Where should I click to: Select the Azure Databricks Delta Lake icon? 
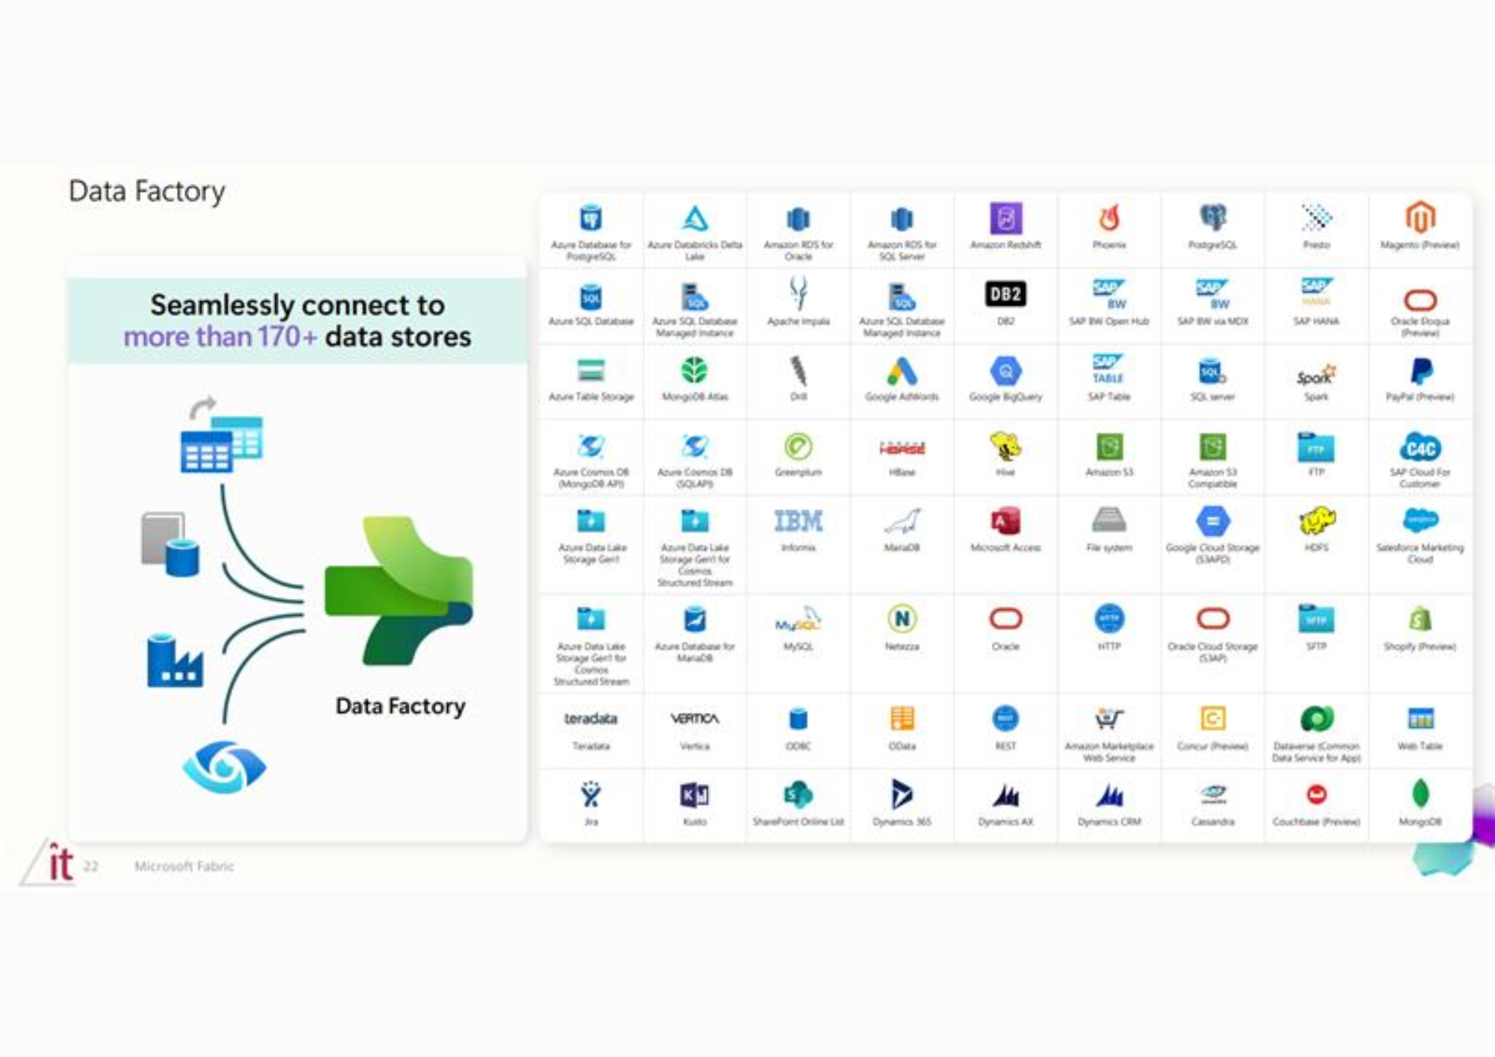point(694,218)
